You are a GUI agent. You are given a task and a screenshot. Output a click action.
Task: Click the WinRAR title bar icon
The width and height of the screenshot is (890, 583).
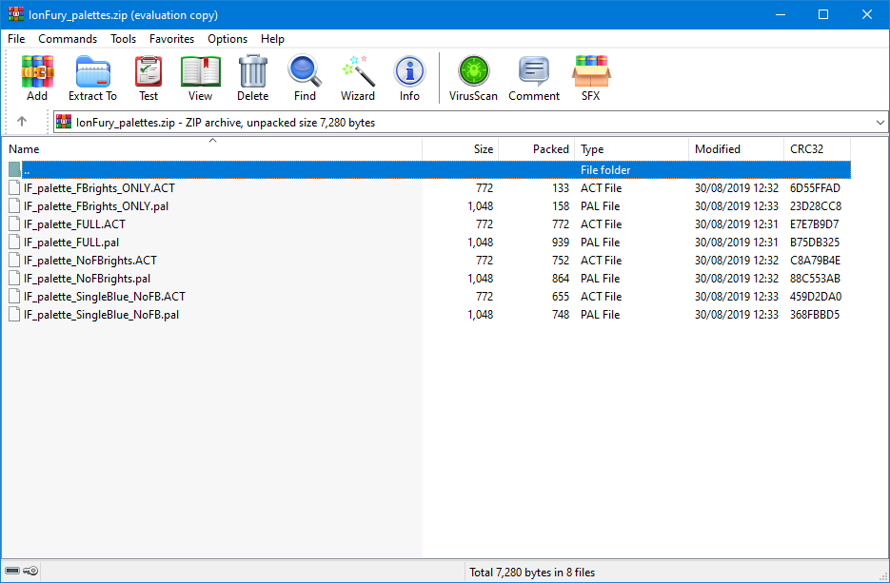[15, 14]
